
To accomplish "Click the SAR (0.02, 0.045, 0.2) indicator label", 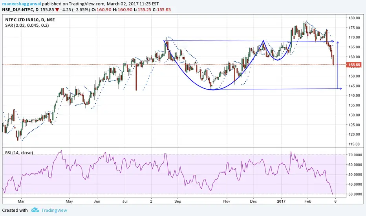I will pyautogui.click(x=27, y=25).
